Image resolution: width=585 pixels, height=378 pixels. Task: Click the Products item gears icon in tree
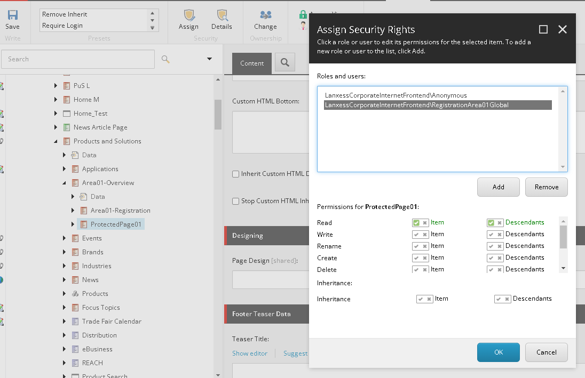coord(75,294)
